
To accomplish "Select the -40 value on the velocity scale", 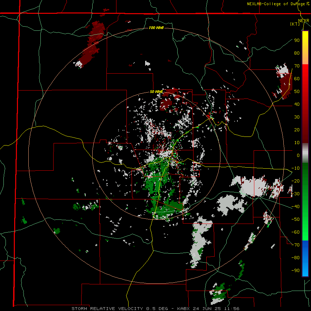I will (295, 207).
